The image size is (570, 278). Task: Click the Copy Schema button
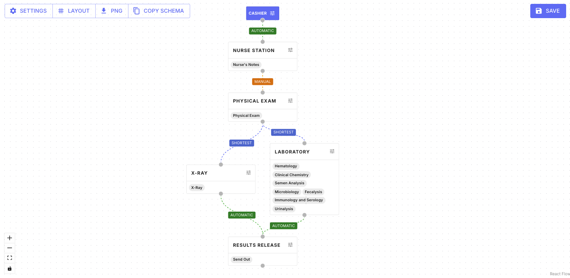click(159, 11)
